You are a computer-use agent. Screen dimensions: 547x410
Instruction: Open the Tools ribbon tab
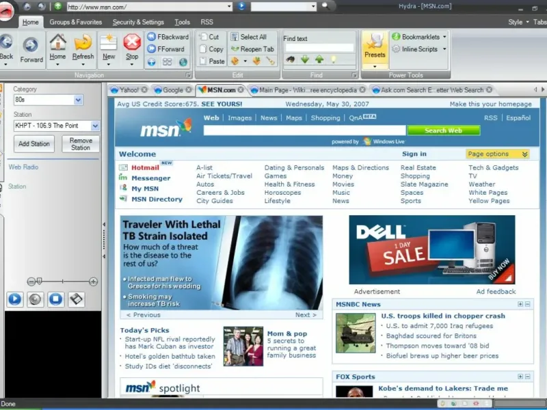click(x=182, y=22)
